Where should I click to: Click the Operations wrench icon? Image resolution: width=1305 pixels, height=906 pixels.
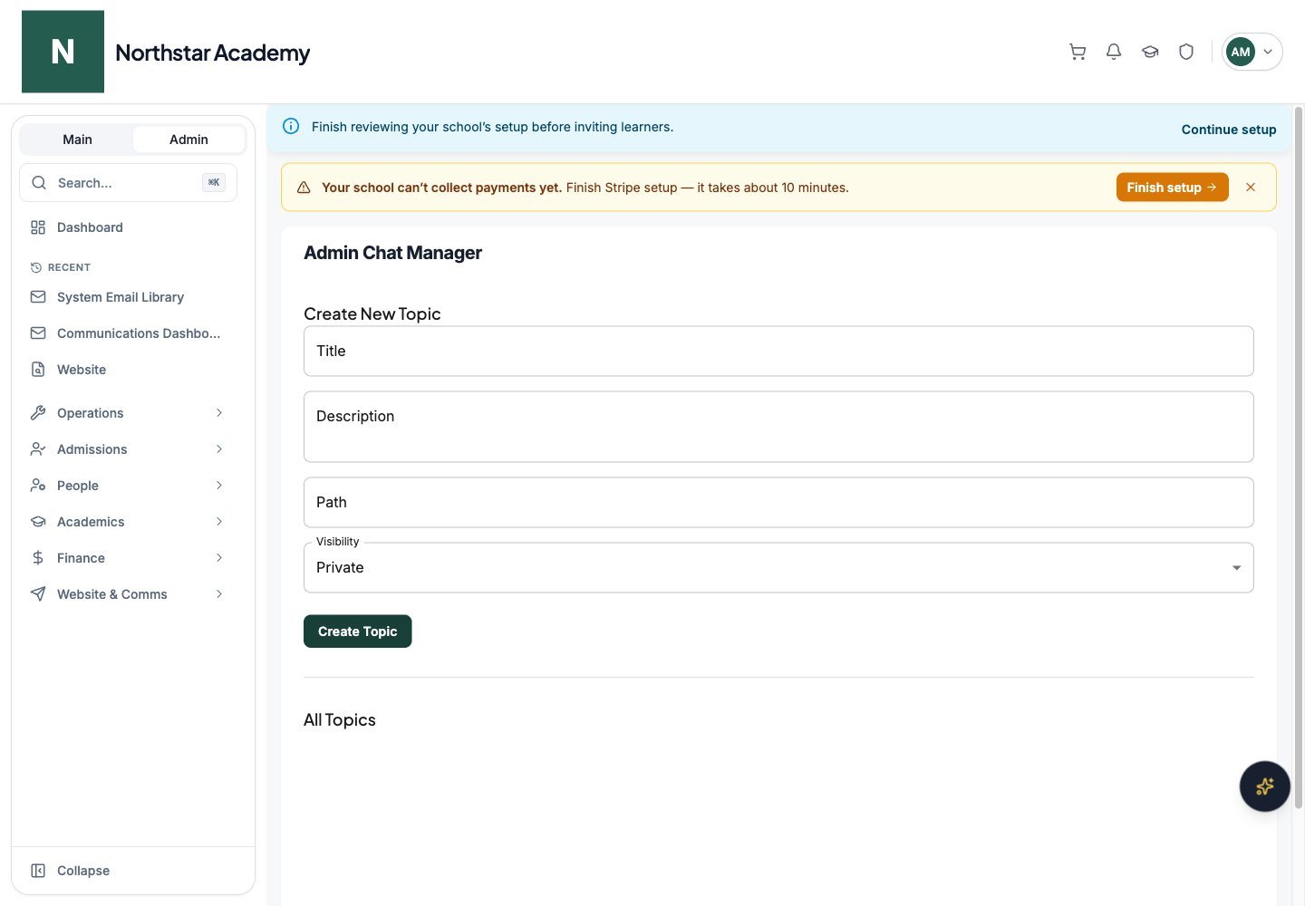tap(38, 413)
